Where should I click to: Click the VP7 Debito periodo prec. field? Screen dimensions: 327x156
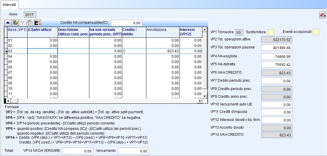tap(277, 81)
